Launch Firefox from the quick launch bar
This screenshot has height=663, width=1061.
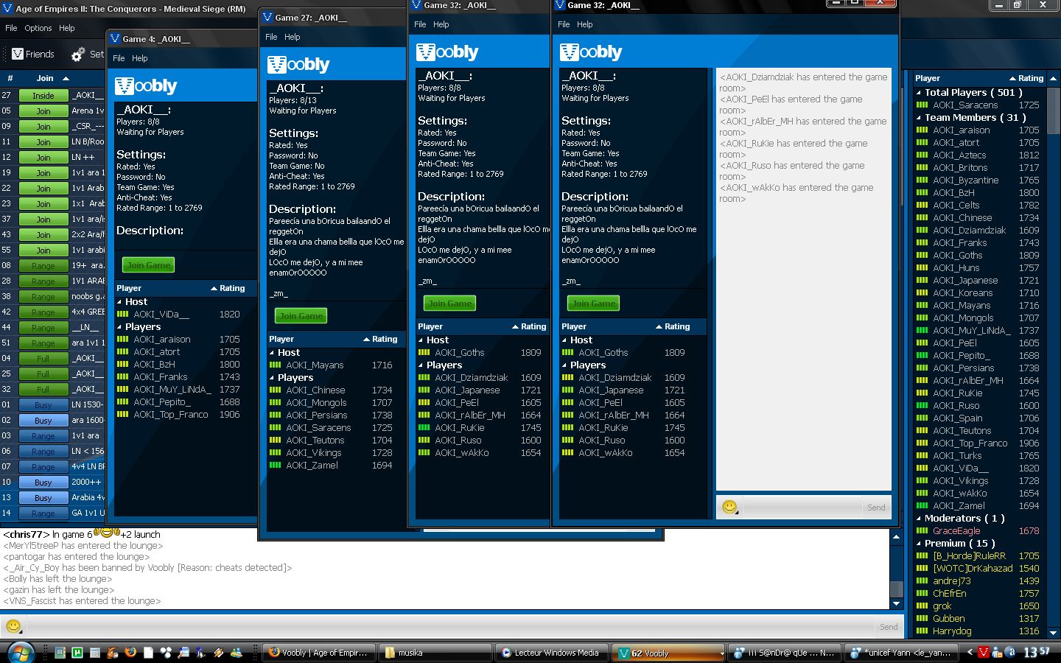(x=130, y=653)
